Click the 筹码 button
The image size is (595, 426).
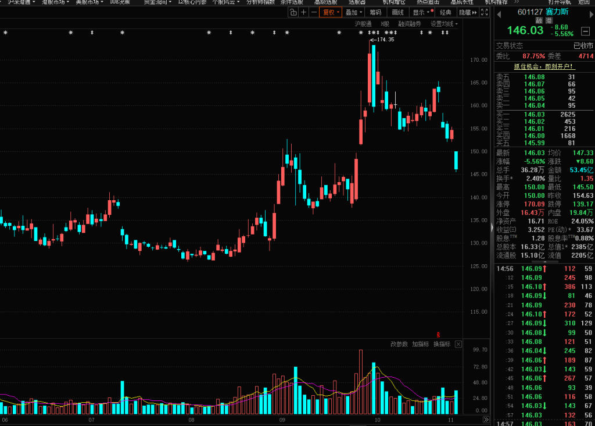click(x=376, y=12)
